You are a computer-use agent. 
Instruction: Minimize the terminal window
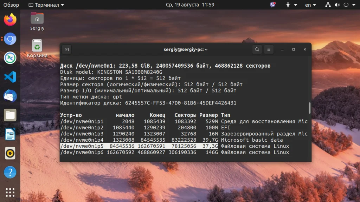point(282,49)
